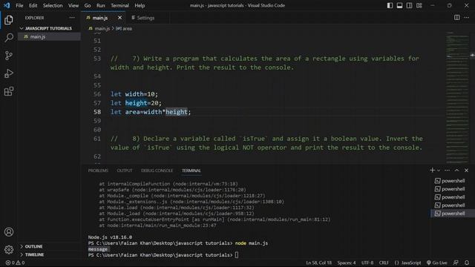475x267 pixels.
Task: Open the Terminal menu
Action: point(119,5)
